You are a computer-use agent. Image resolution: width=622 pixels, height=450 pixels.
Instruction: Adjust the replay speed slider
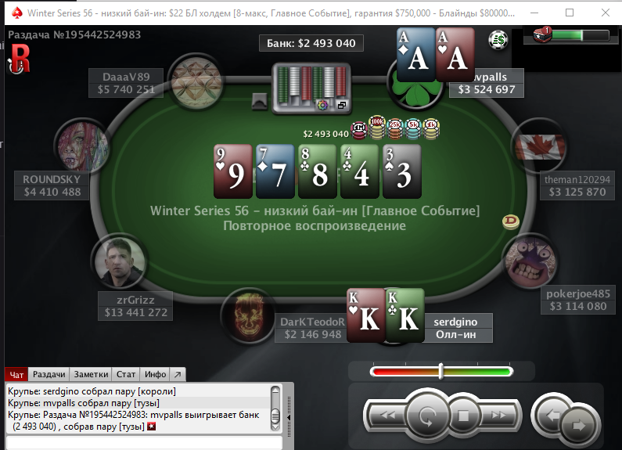pos(440,371)
